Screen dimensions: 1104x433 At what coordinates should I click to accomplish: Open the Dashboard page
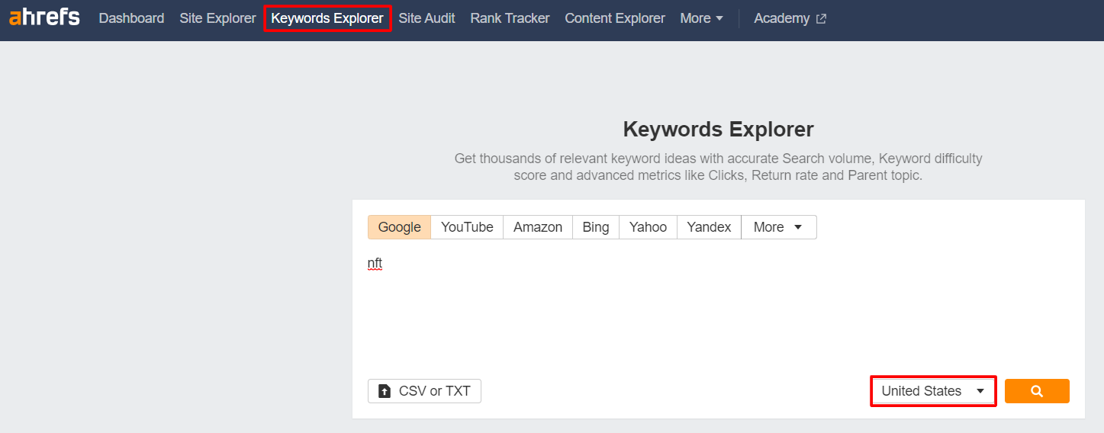coord(131,18)
